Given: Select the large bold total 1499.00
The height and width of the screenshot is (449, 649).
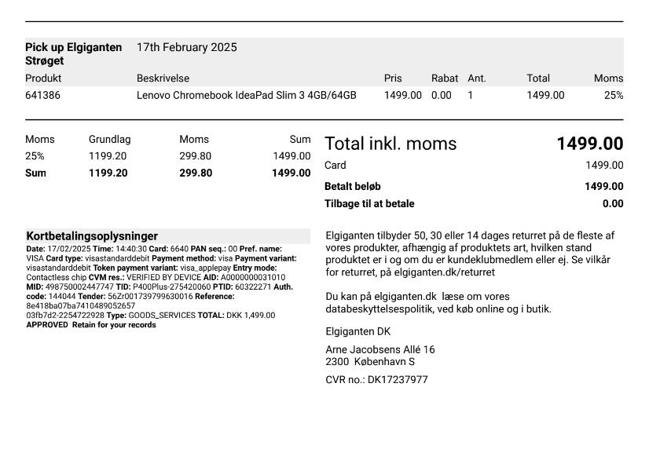Looking at the screenshot, I should tap(590, 144).
